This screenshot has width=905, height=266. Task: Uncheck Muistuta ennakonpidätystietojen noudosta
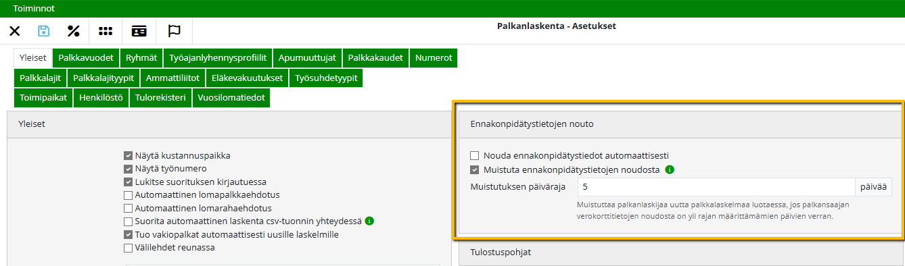click(475, 170)
